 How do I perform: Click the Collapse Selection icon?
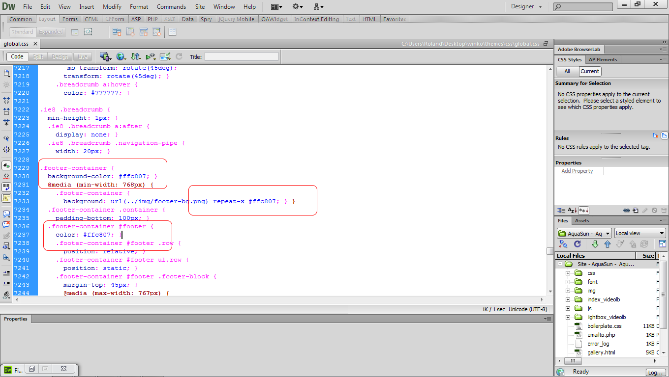(6, 111)
